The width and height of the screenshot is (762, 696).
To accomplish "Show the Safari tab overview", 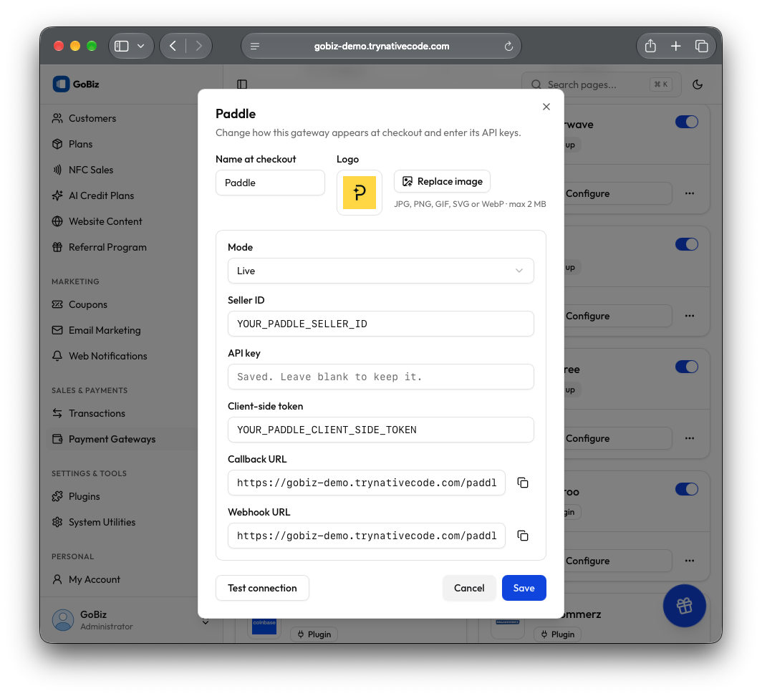I will click(x=701, y=46).
